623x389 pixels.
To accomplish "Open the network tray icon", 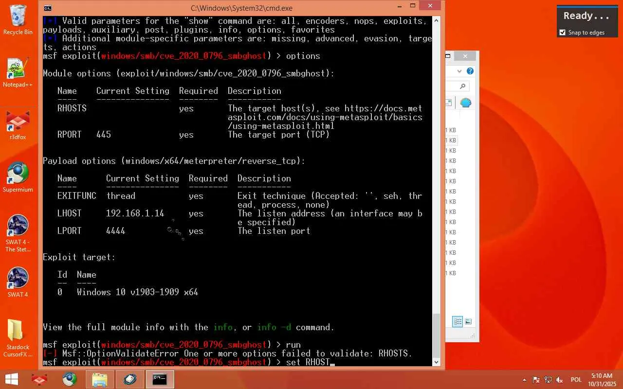I will (x=548, y=380).
